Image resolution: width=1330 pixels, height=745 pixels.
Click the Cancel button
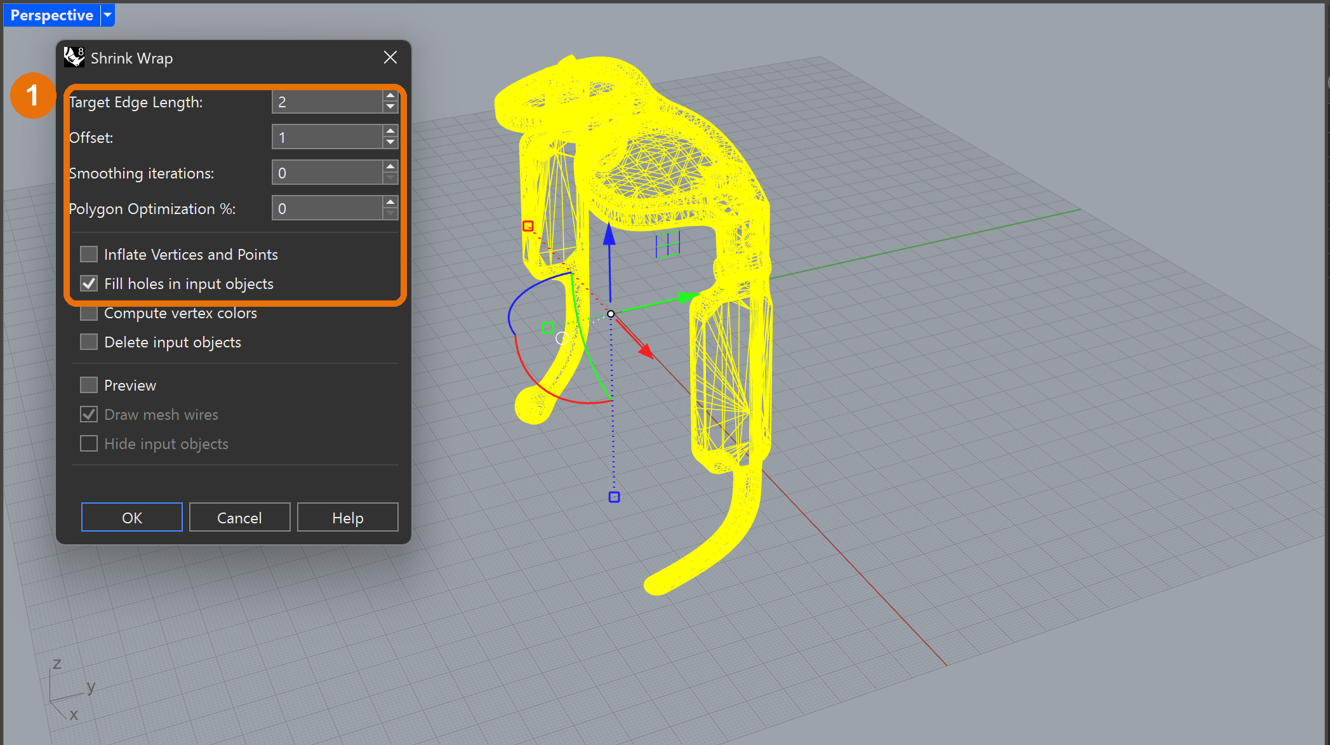tap(239, 517)
